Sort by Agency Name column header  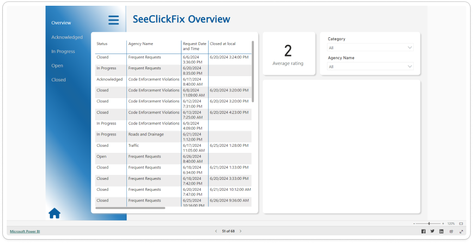(x=141, y=44)
